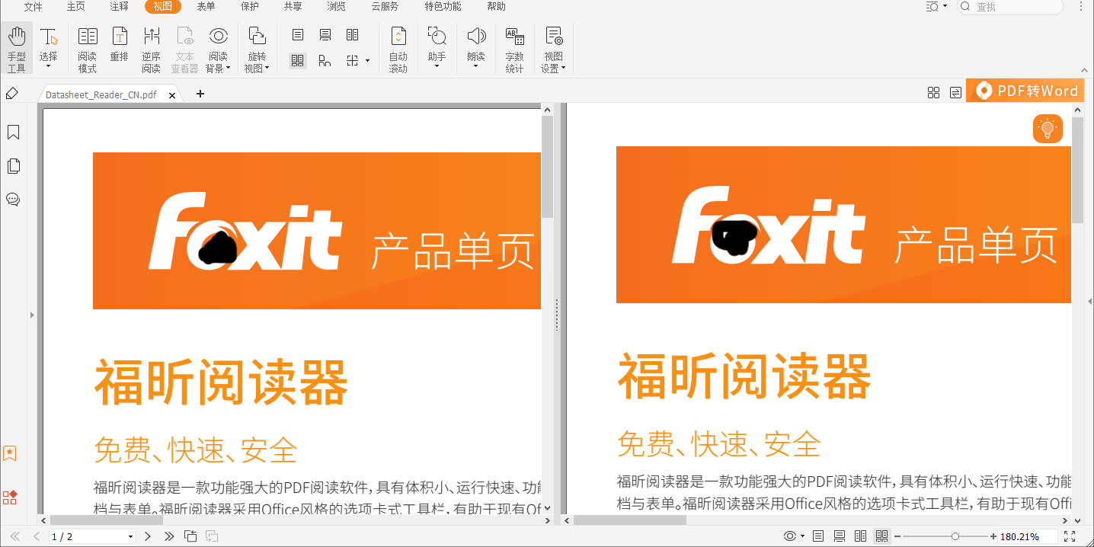Screen dimensions: 1094x547
Task: Open Word Count (字数统计) tool
Action: point(515,50)
